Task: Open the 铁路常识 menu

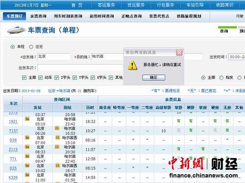Action: pyautogui.click(x=224, y=5)
